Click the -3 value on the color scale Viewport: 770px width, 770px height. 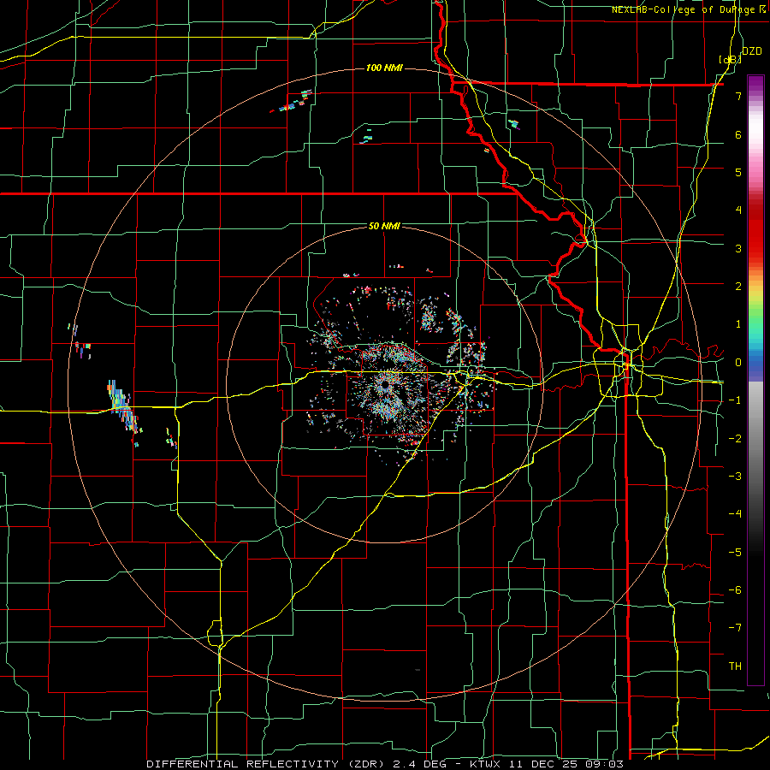735,477
